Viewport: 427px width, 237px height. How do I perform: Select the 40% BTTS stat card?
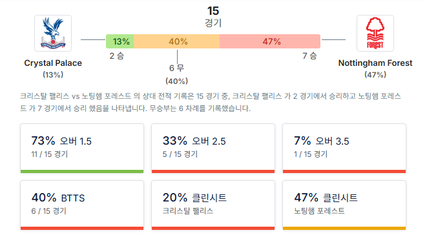pyautogui.click(x=82, y=205)
